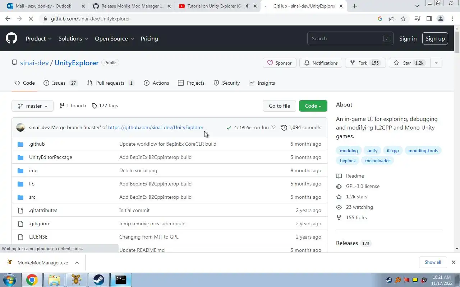Click the Pricing link
The image size is (460, 287).
coord(149,38)
